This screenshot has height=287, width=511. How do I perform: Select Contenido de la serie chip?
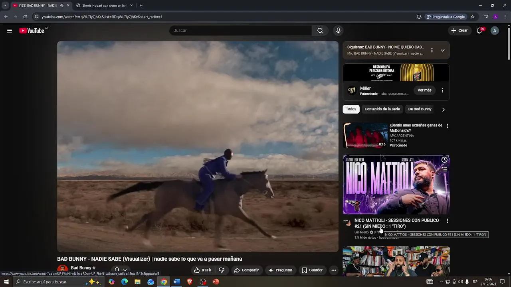pyautogui.click(x=382, y=109)
